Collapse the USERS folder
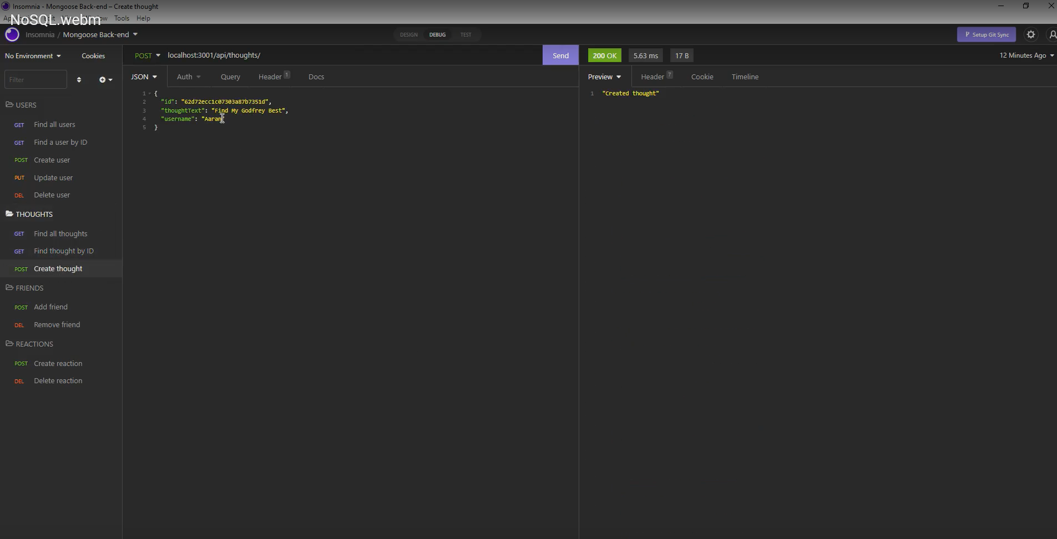 (21, 105)
